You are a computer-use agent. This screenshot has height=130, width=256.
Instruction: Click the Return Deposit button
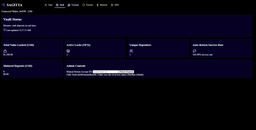126,72
